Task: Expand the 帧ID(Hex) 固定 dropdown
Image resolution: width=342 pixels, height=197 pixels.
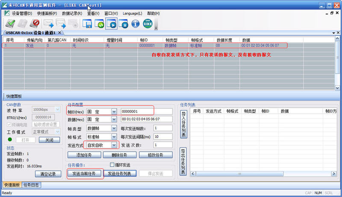Action: [114, 112]
